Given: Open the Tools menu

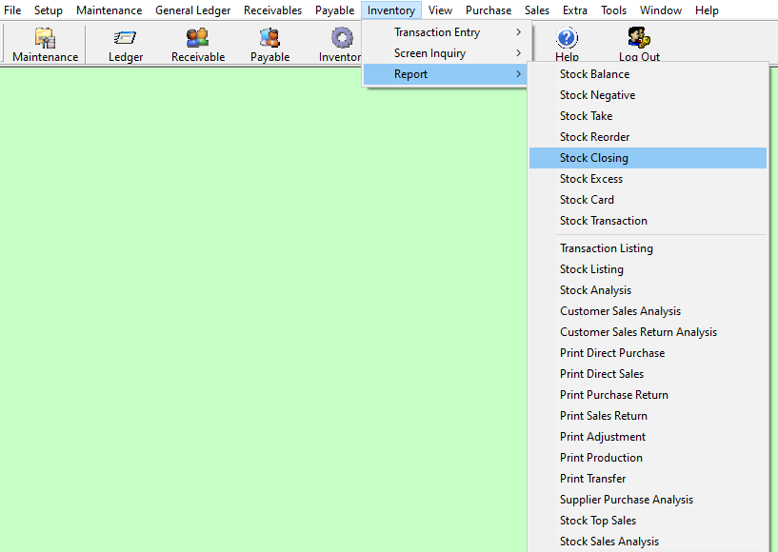Looking at the screenshot, I should 614,10.
